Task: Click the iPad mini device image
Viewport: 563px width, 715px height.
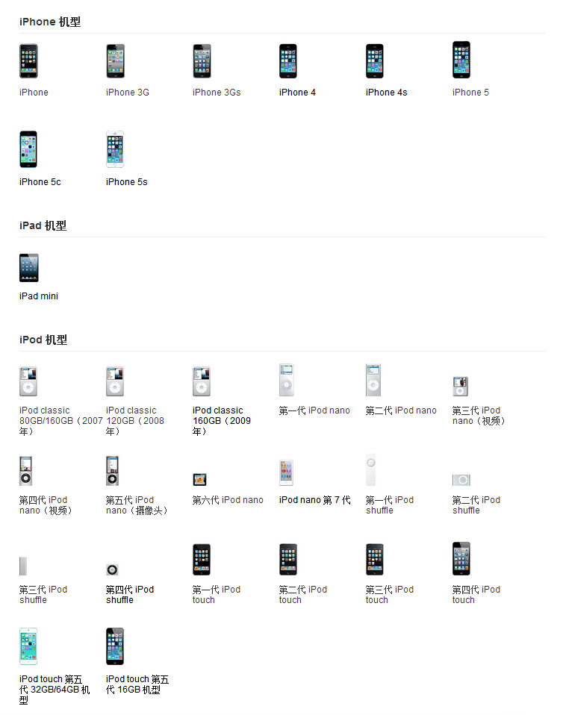Action: [28, 268]
